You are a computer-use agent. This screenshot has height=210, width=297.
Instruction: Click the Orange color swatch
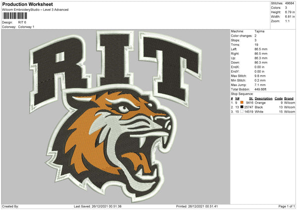point(242,103)
